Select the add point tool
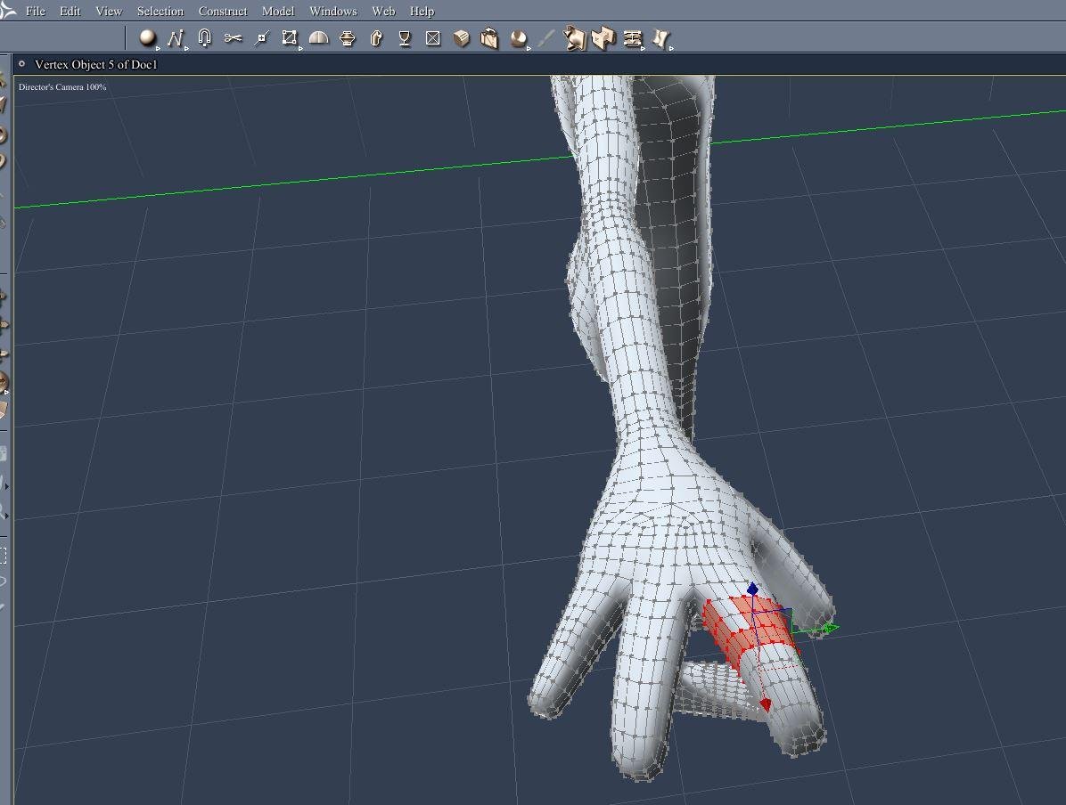Screen dimensions: 1066x805 [261, 38]
